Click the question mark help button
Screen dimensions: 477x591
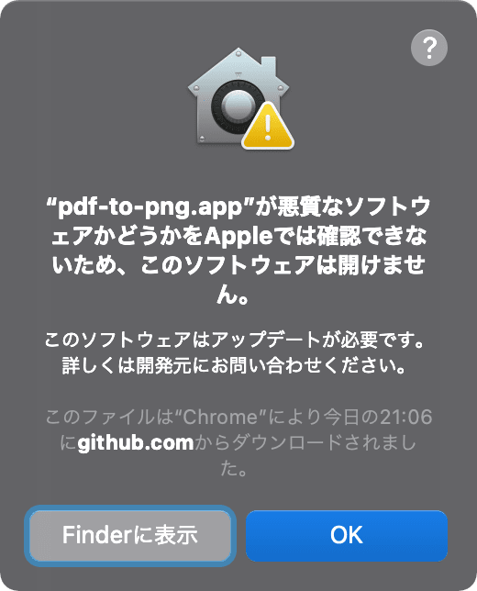pyautogui.click(x=429, y=48)
